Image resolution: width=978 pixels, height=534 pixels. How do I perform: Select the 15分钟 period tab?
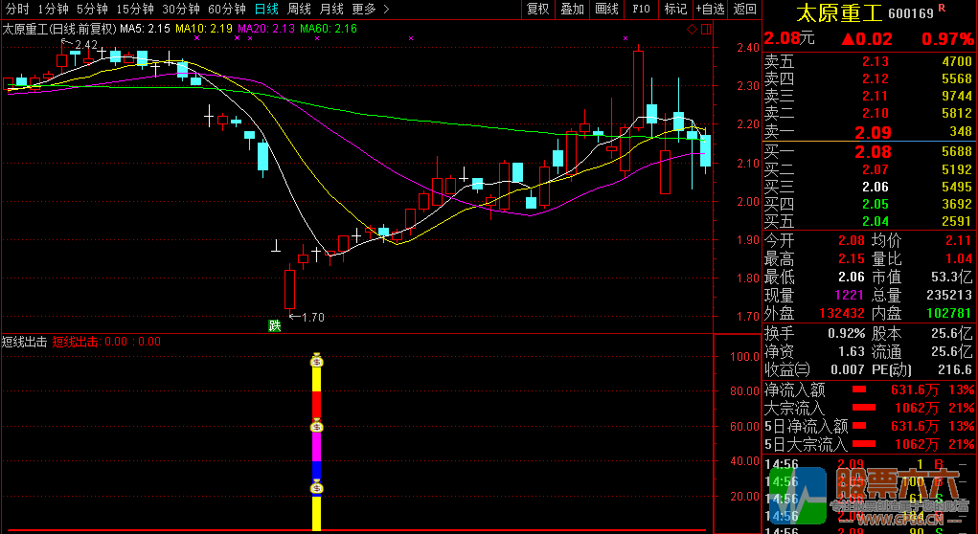[x=134, y=10]
